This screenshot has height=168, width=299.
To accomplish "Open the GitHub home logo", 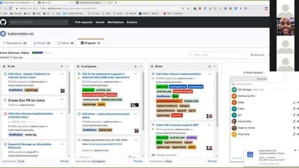I will coord(3,22).
